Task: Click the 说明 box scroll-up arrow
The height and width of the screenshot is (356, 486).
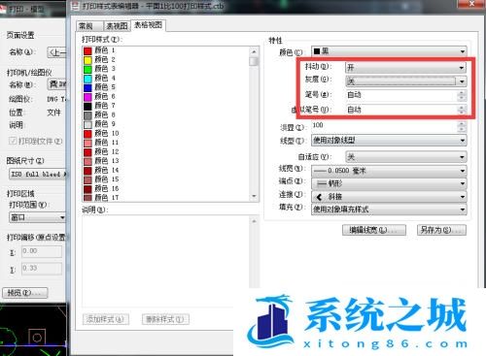Action: [x=254, y=221]
